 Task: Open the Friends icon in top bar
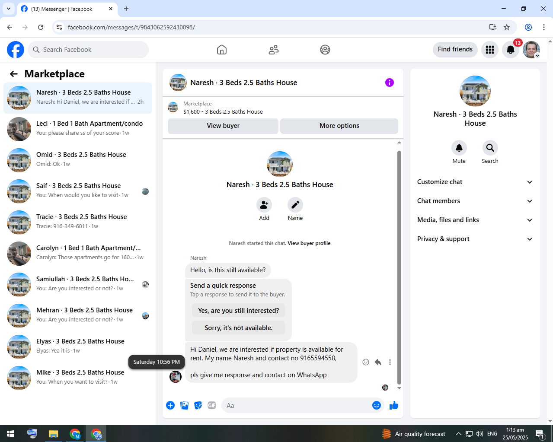coord(274,50)
